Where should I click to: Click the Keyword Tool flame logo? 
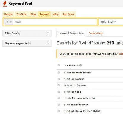[x=5, y=4]
